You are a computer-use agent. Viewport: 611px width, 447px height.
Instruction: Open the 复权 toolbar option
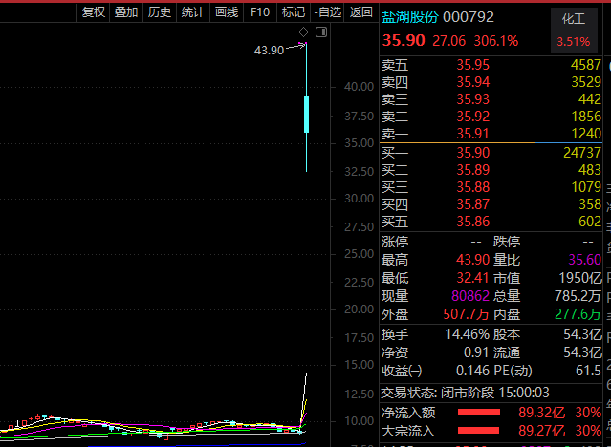point(94,12)
